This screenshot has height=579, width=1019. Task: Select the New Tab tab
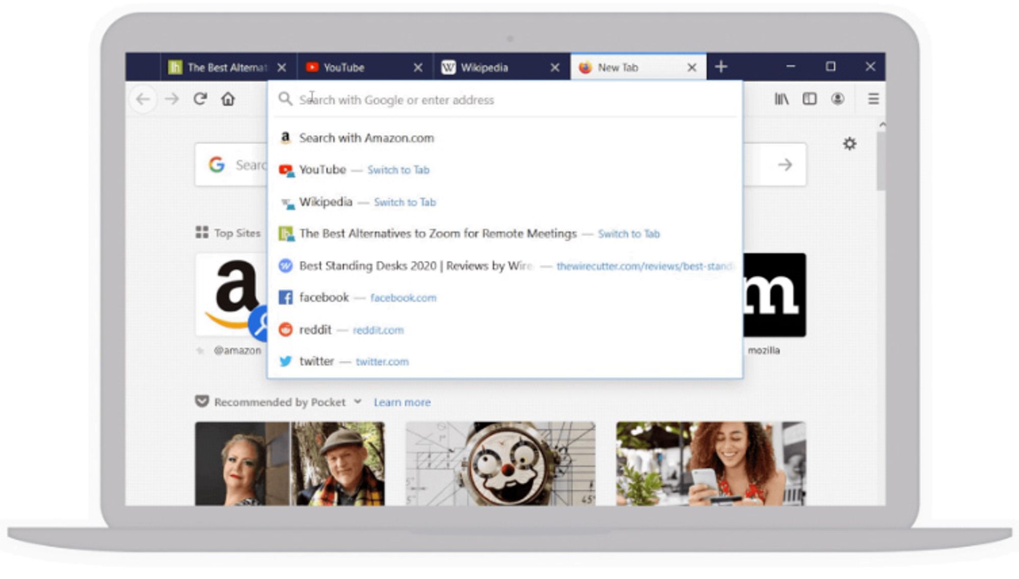(x=638, y=67)
